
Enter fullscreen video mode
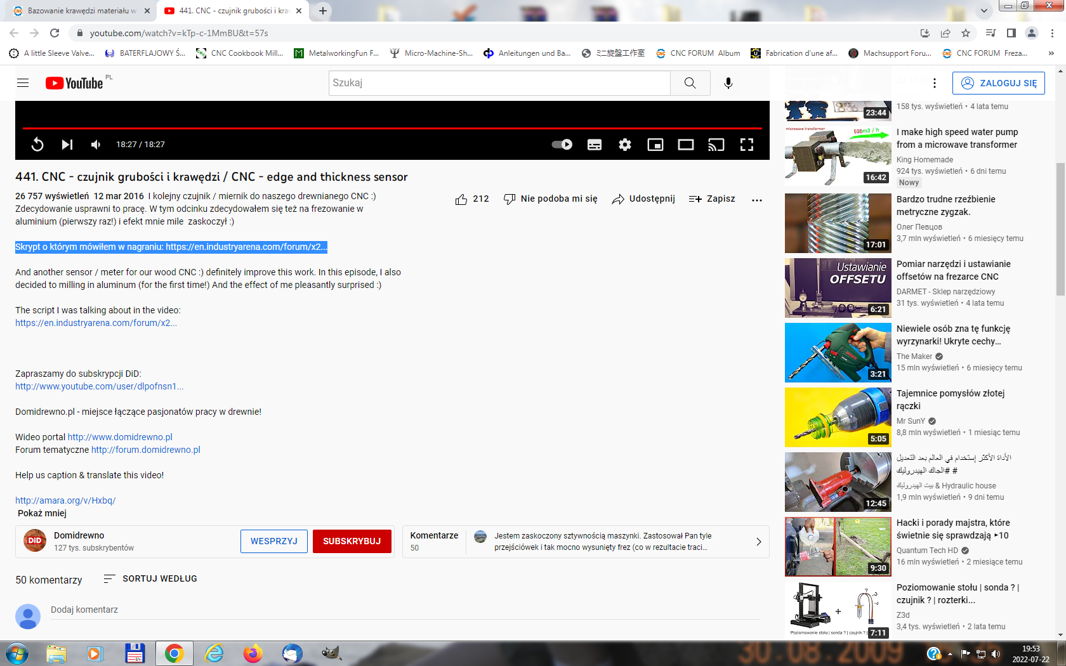[x=747, y=145]
